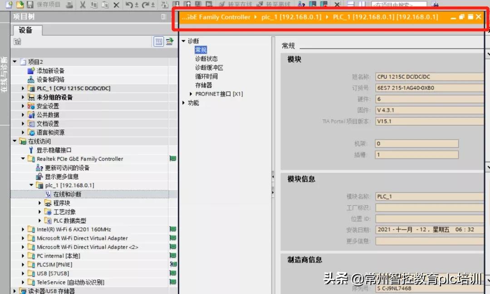Click the 保存项目 (Save project) toolbar icon

click(30, 5)
